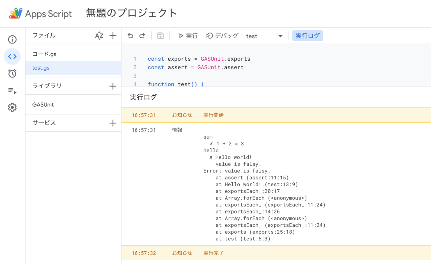431x264 pixels.
Task: Sort files alphabetically
Action: pos(99,36)
